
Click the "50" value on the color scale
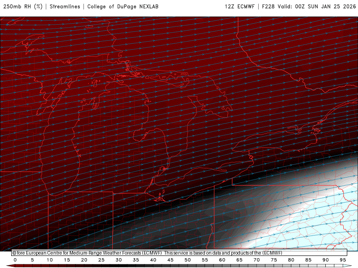click(x=188, y=260)
